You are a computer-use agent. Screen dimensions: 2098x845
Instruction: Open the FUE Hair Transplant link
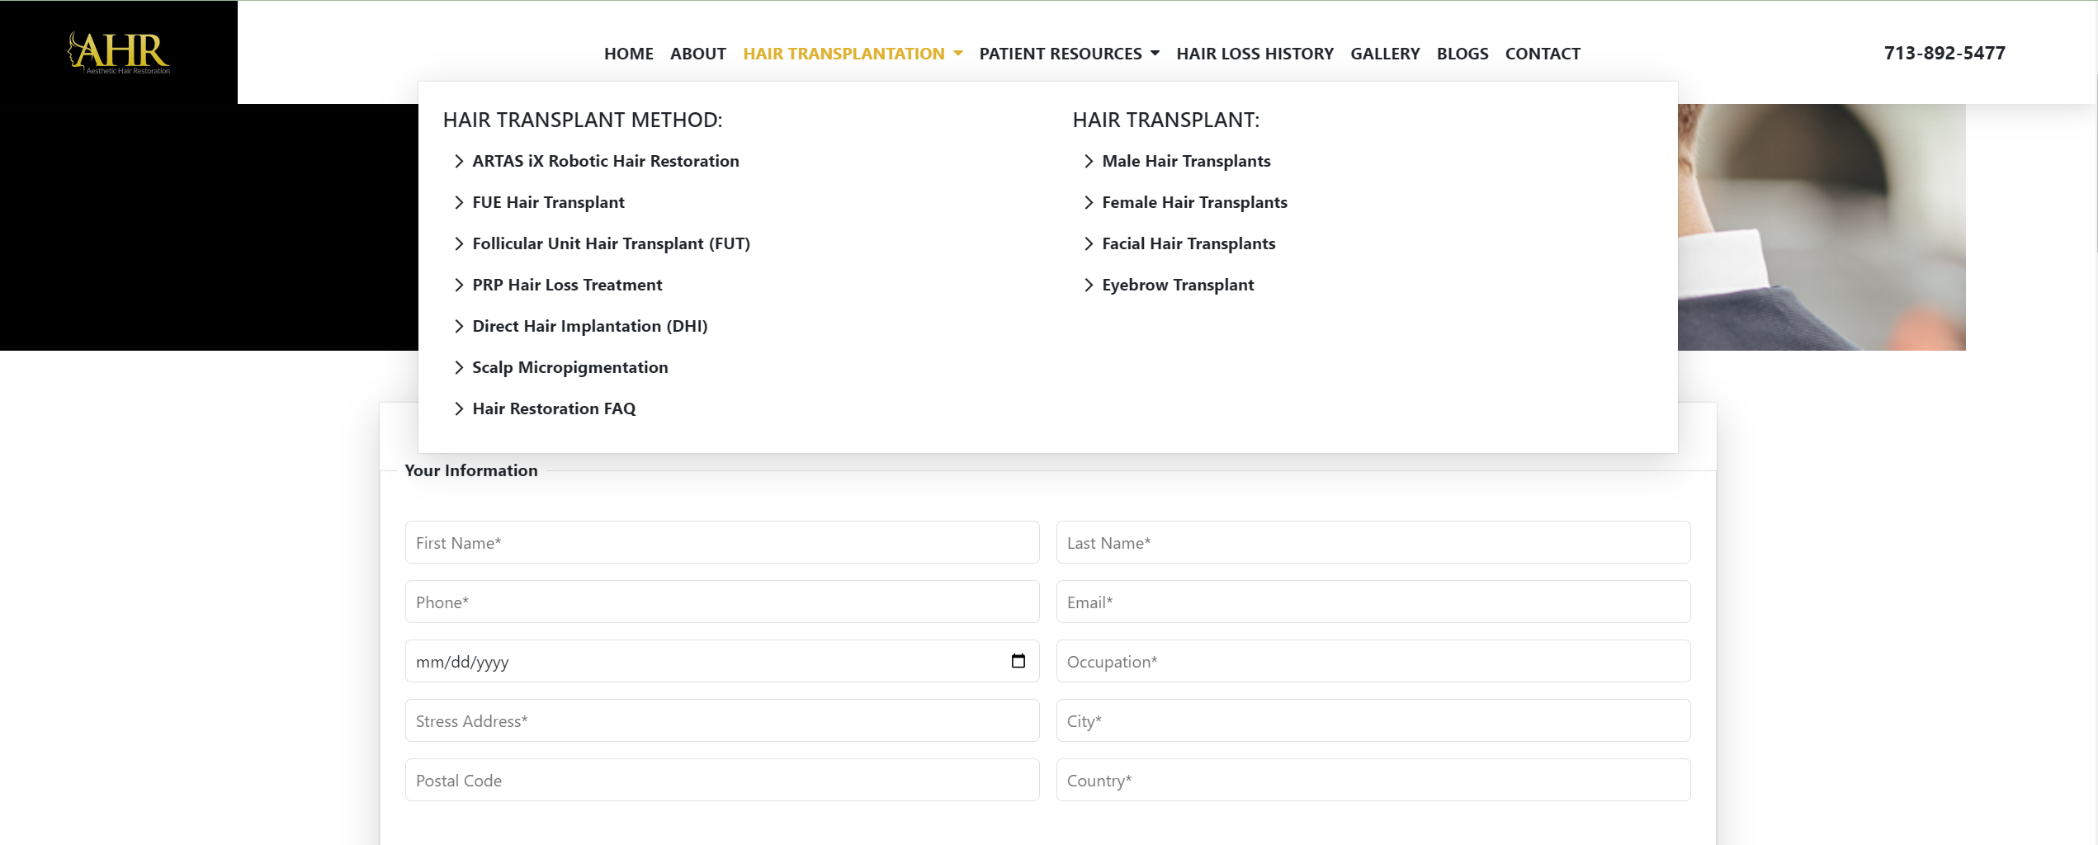(548, 203)
